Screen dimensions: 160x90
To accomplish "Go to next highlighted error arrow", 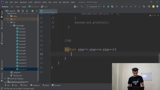I will click(x=158, y=15).
